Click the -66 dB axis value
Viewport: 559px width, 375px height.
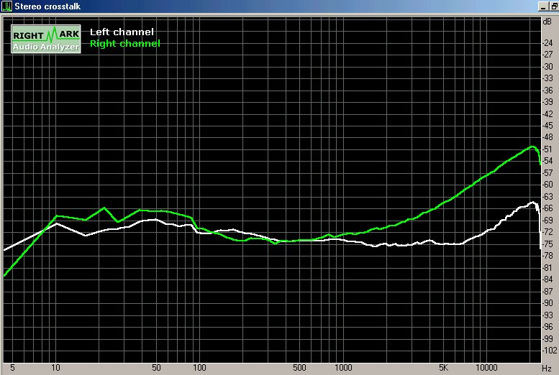tap(547, 208)
